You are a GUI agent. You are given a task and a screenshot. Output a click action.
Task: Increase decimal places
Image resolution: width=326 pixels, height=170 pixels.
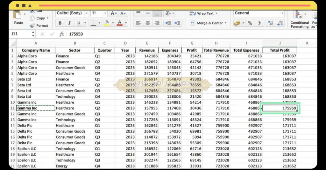click(271, 23)
